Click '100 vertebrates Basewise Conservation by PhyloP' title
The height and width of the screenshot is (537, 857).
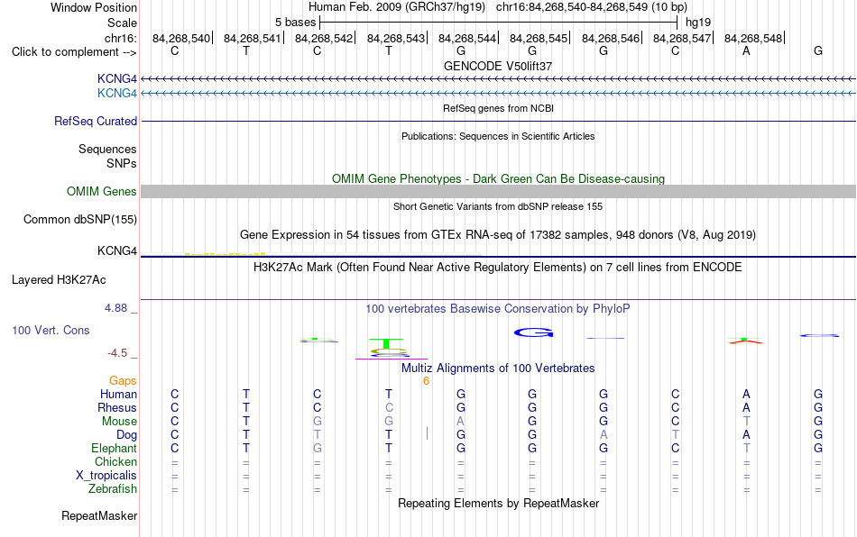(498, 309)
